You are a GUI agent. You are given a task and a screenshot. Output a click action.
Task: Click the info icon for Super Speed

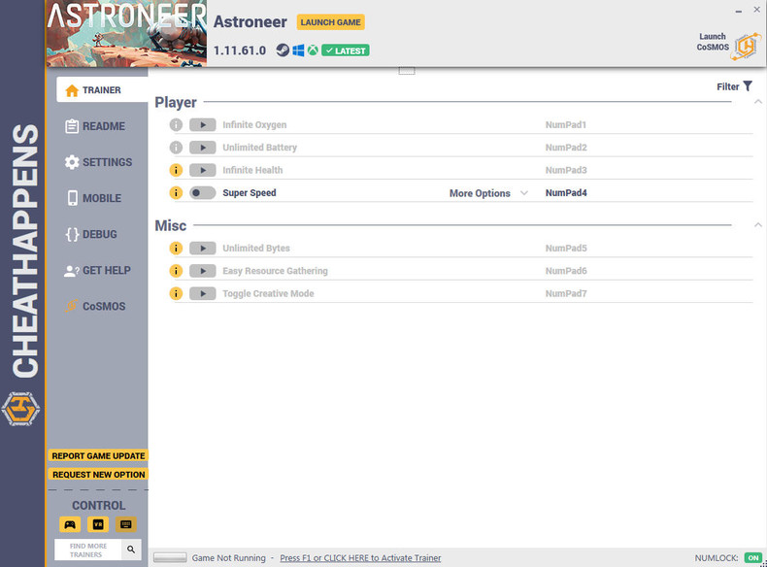coord(176,193)
